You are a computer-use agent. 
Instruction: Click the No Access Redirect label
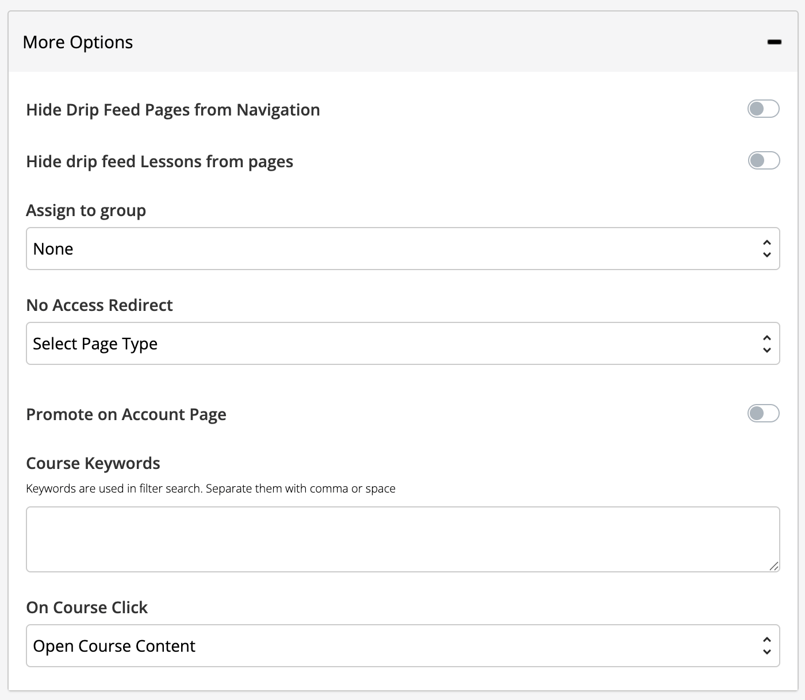pyautogui.click(x=99, y=305)
